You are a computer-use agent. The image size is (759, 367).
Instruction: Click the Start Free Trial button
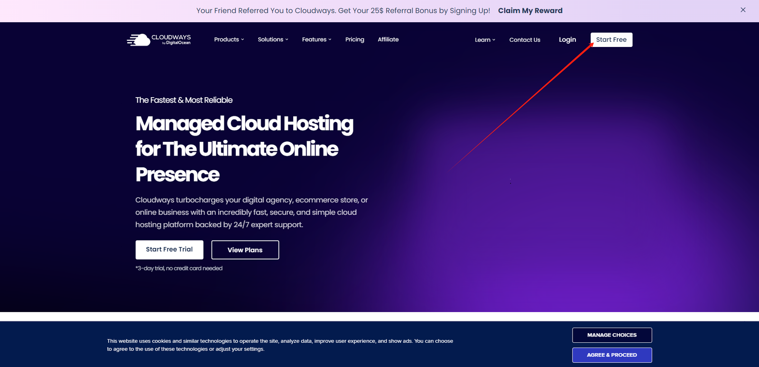click(x=169, y=249)
